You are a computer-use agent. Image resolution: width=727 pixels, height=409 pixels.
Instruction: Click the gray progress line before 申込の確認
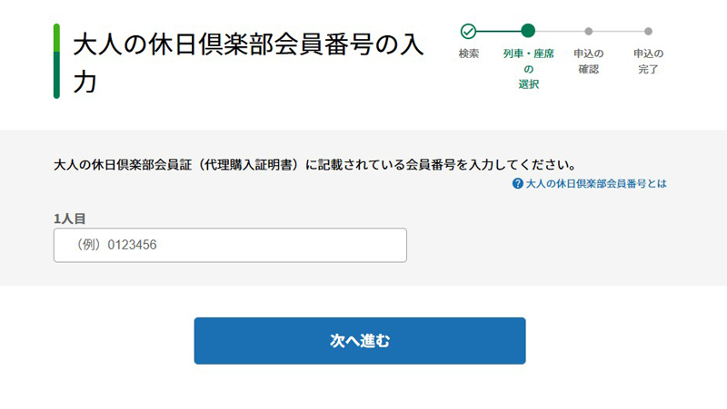(x=560, y=31)
